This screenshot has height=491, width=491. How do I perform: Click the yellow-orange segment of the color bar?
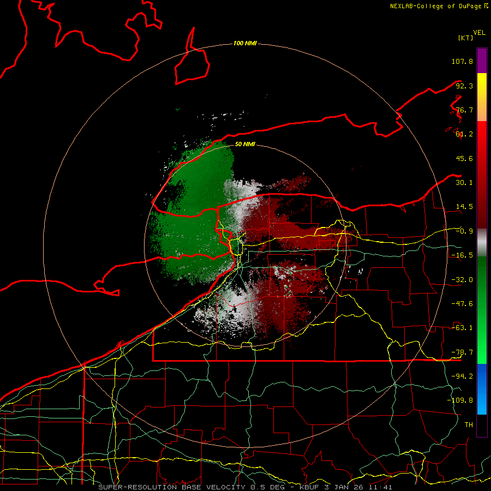coord(482,97)
